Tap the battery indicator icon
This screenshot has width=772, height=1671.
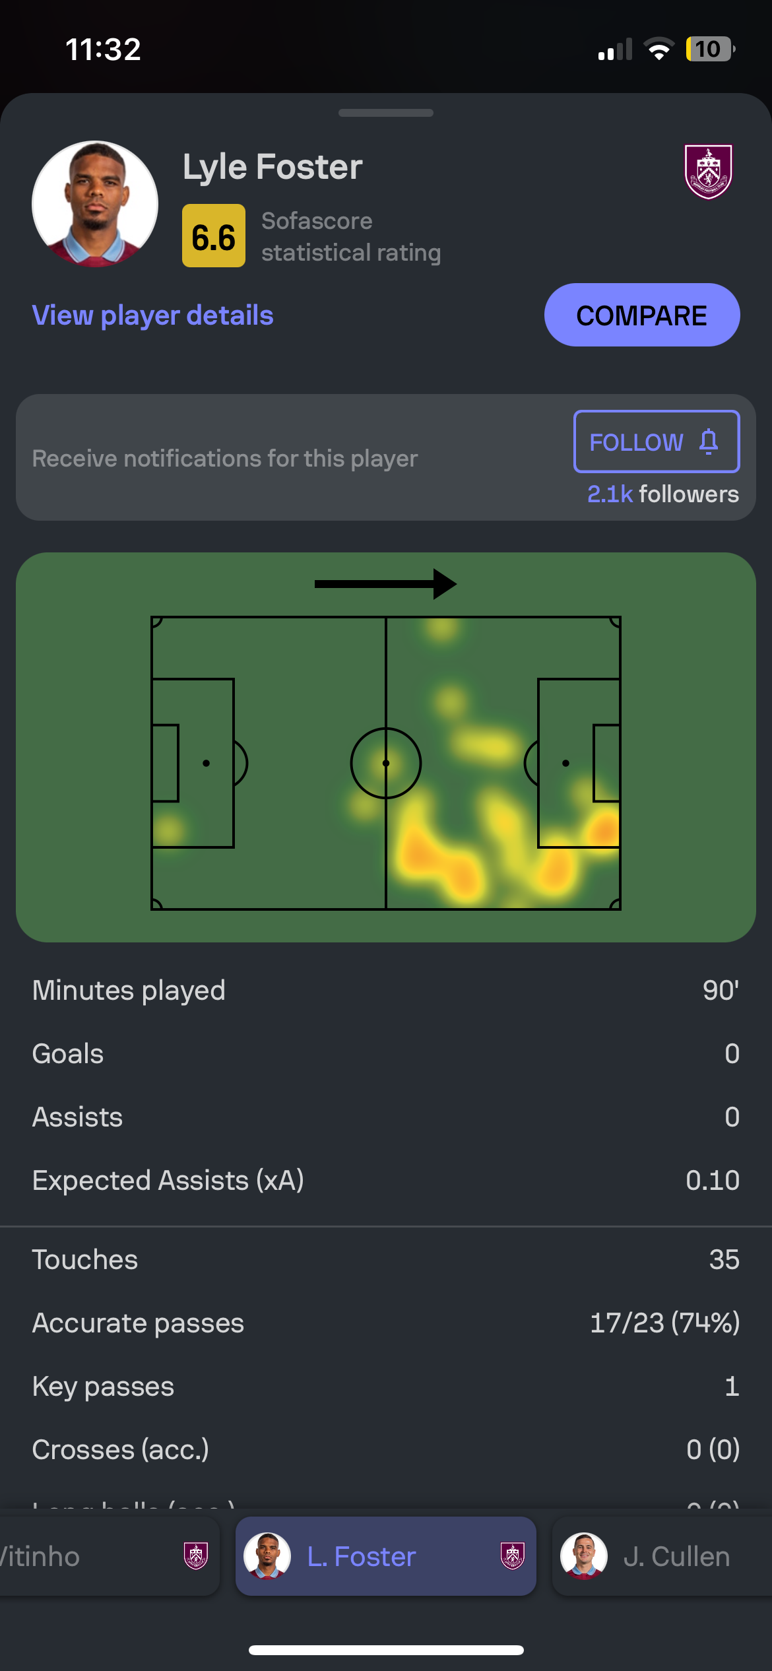coord(711,49)
